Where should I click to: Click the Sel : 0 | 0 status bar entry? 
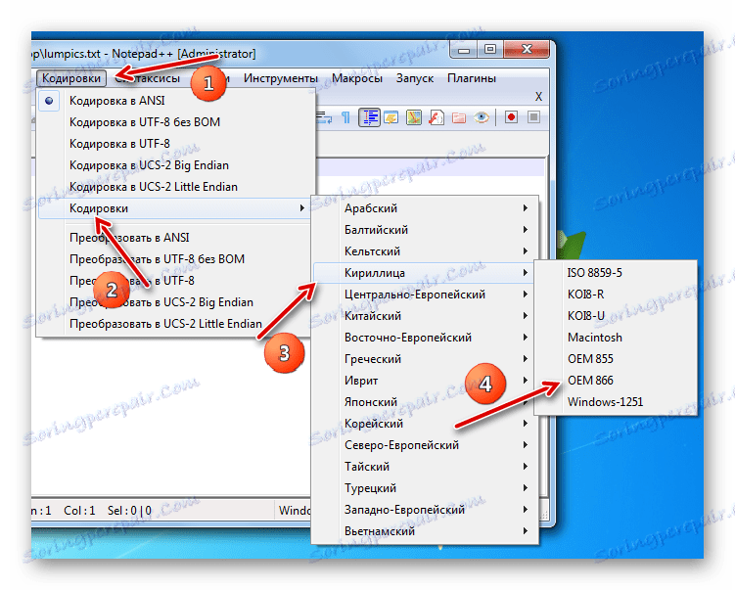tap(129, 511)
